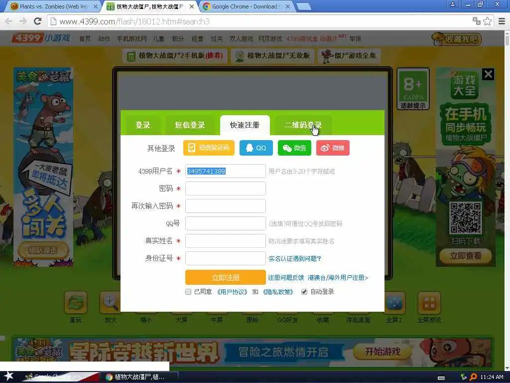The height and width of the screenshot is (383, 510).
Task: Open a new browser tab
Action: tap(304, 6)
